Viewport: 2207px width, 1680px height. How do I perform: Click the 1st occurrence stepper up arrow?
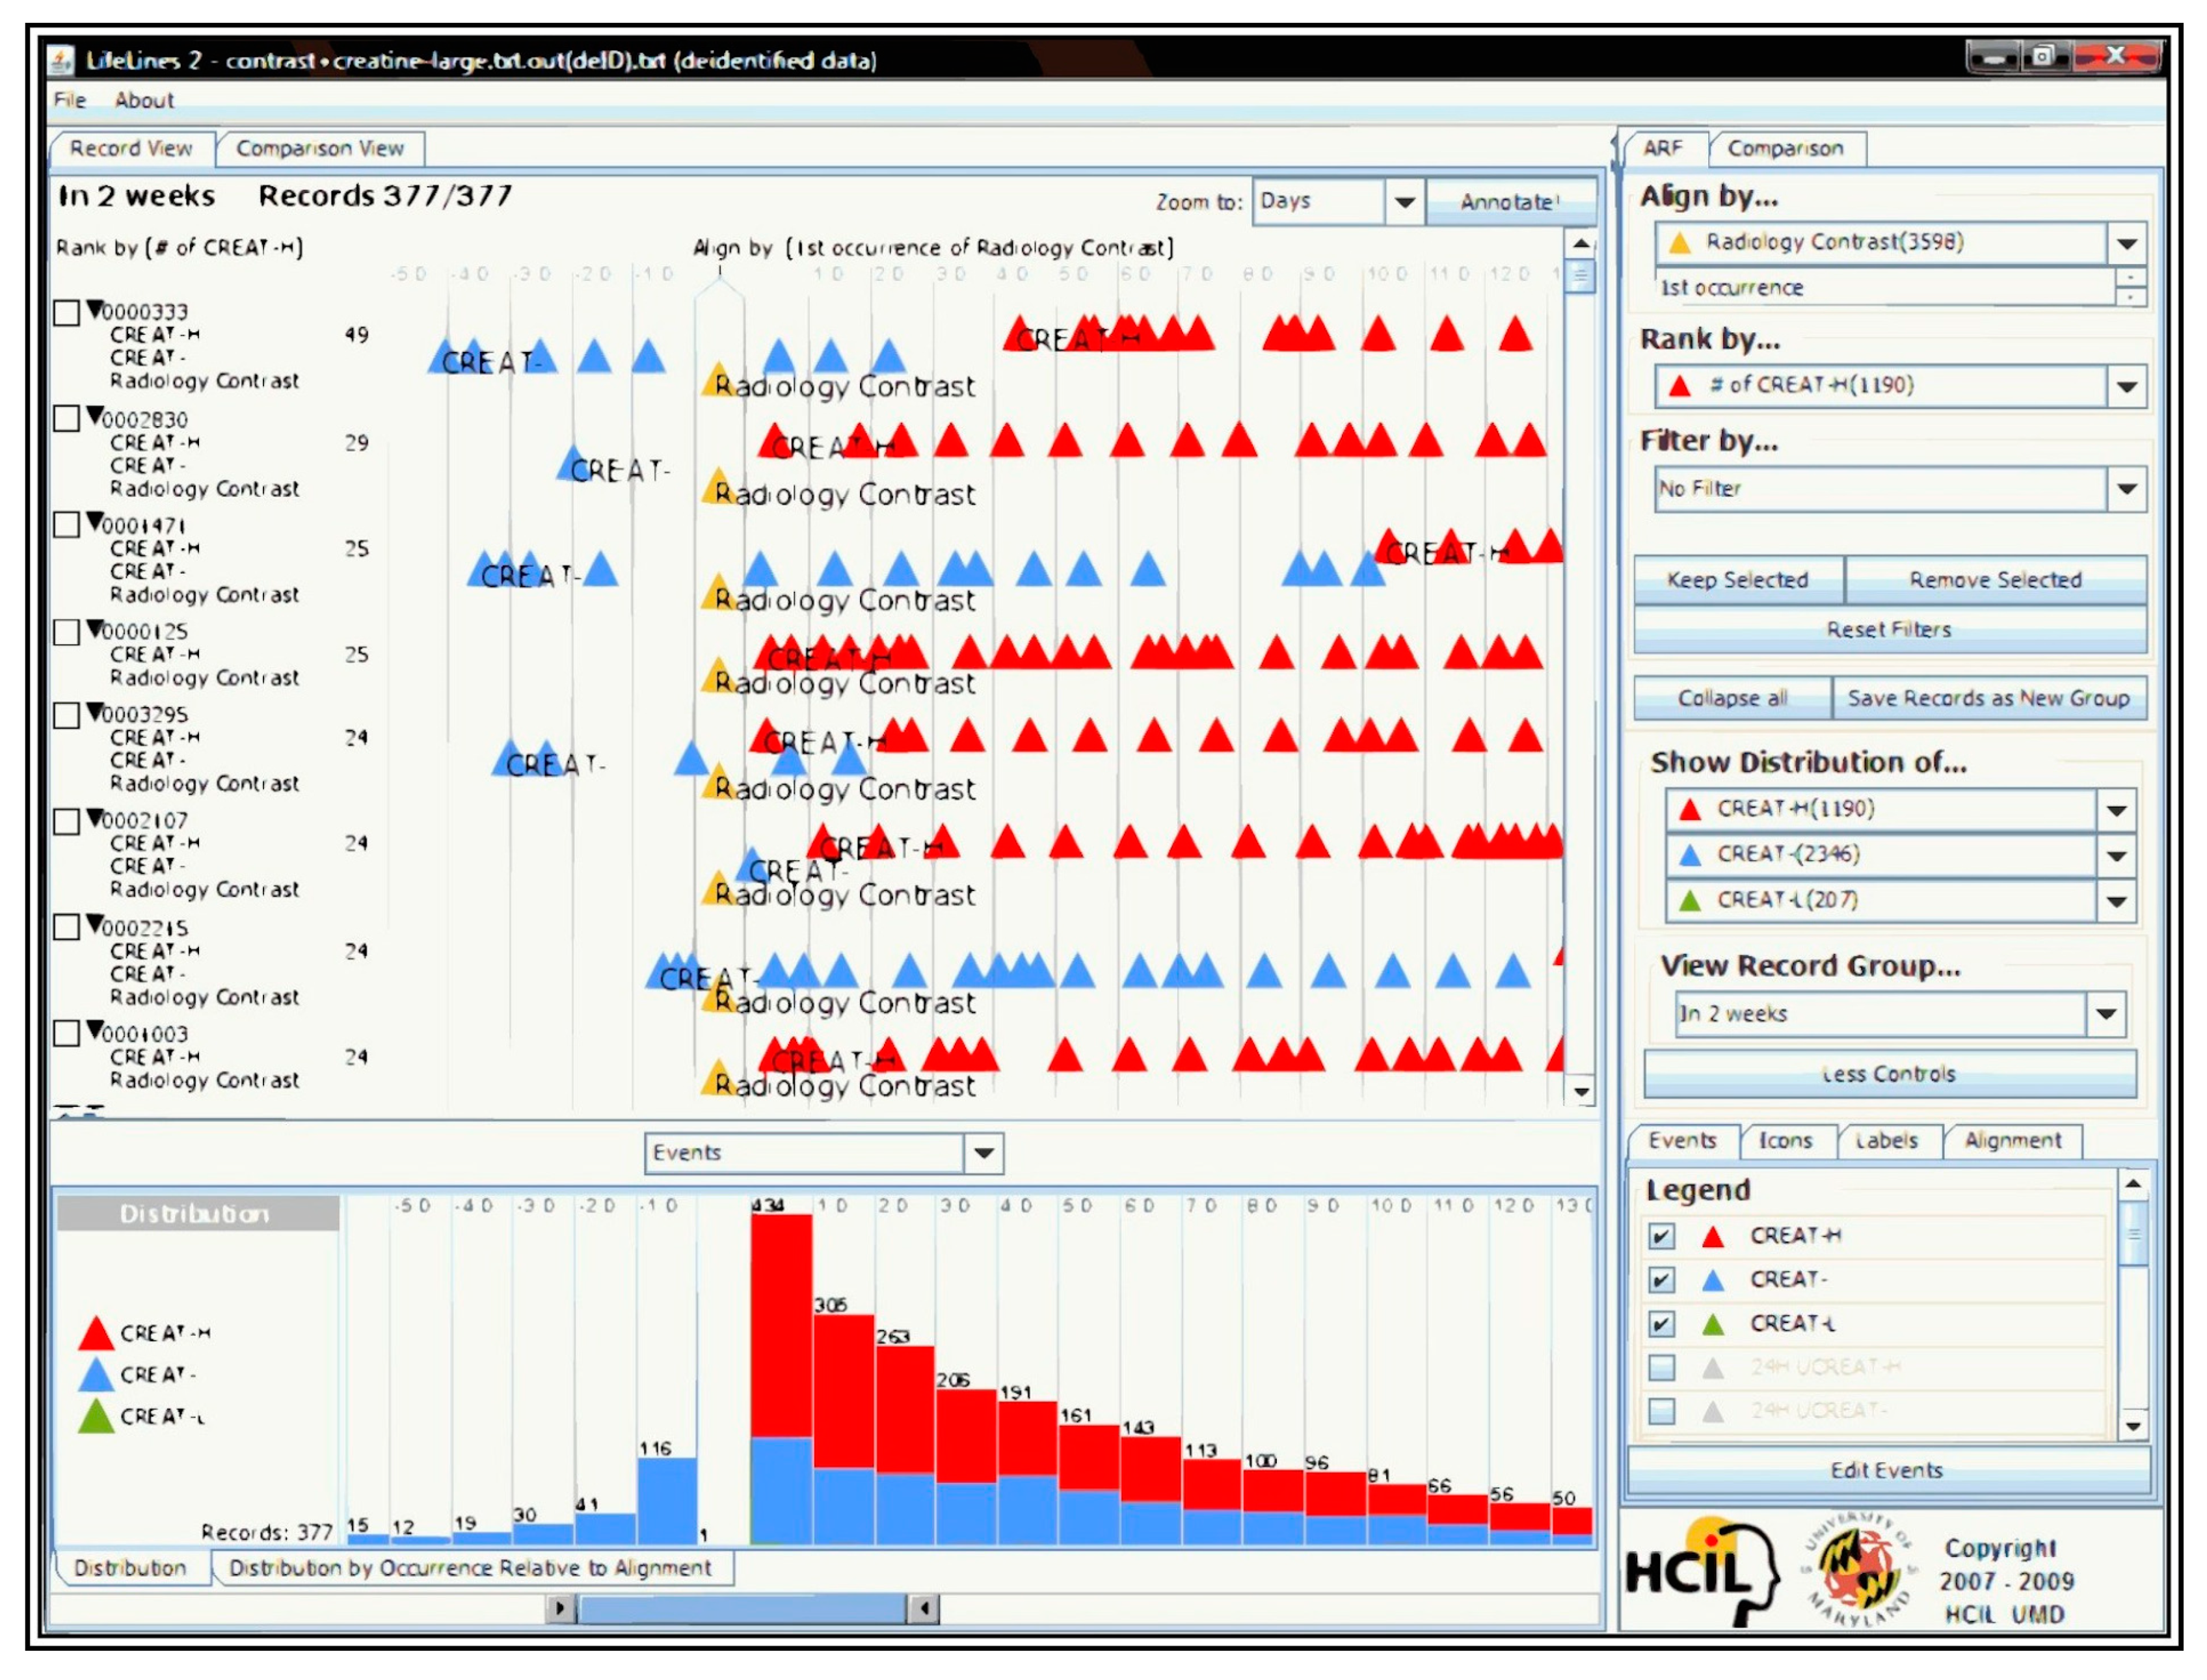click(2131, 278)
